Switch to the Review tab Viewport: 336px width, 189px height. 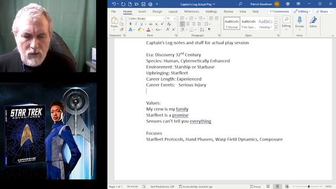tap(228, 12)
